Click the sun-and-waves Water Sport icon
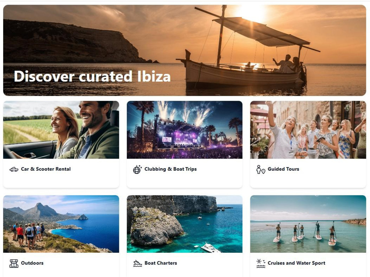This screenshot has width=370, height=277. 261,263
